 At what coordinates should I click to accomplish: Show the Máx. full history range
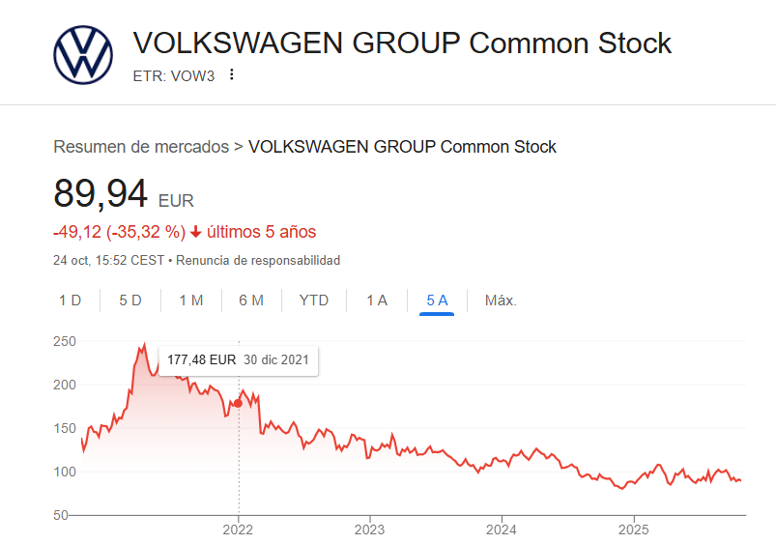point(501,301)
